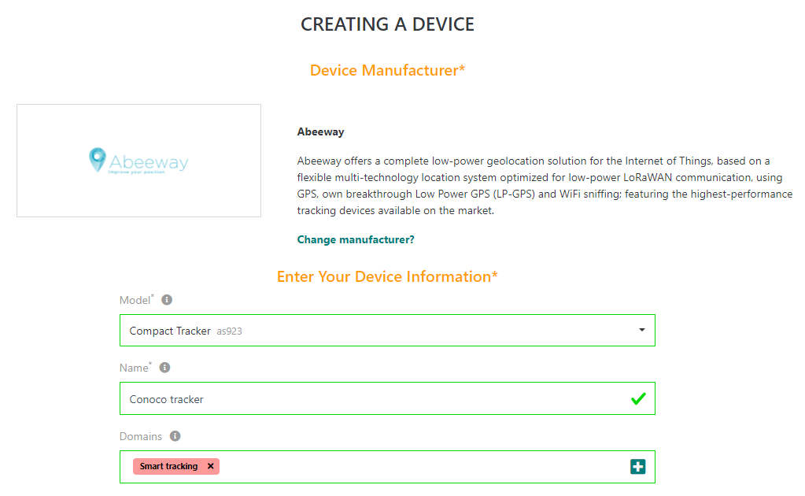Image resolution: width=805 pixels, height=496 pixels.
Task: Remove the Smart tracking domain tag
Action: pos(210,466)
